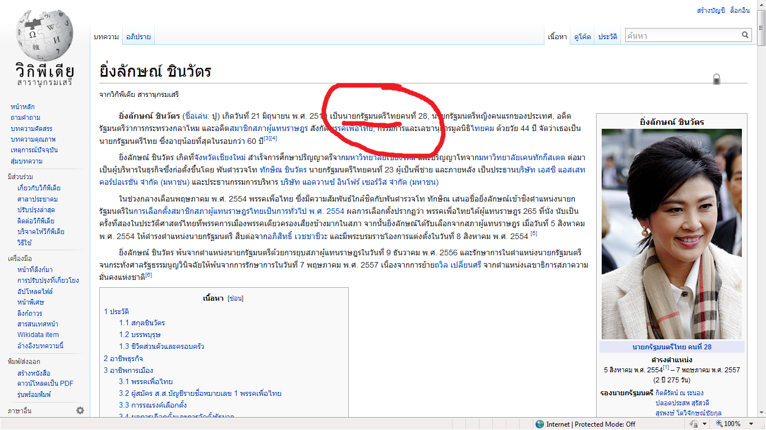Click into the ค้นหา search field
The image size is (766, 430).
pos(683,35)
